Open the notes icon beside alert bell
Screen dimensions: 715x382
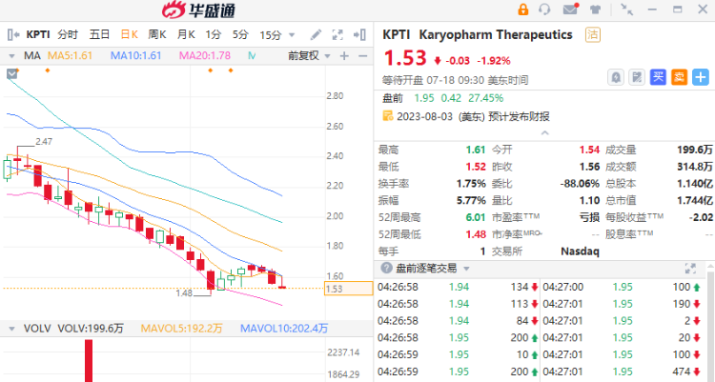[637, 77]
